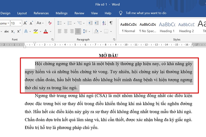
Task: Apply red Font Color
Action: click(x=46, y=31)
